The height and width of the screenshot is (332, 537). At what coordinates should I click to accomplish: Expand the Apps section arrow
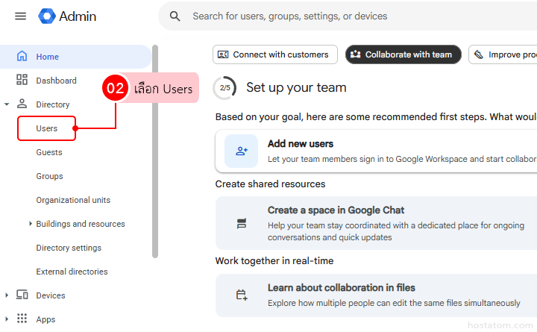point(7,319)
